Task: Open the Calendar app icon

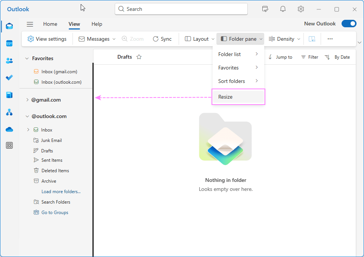Action: [x=9, y=43]
